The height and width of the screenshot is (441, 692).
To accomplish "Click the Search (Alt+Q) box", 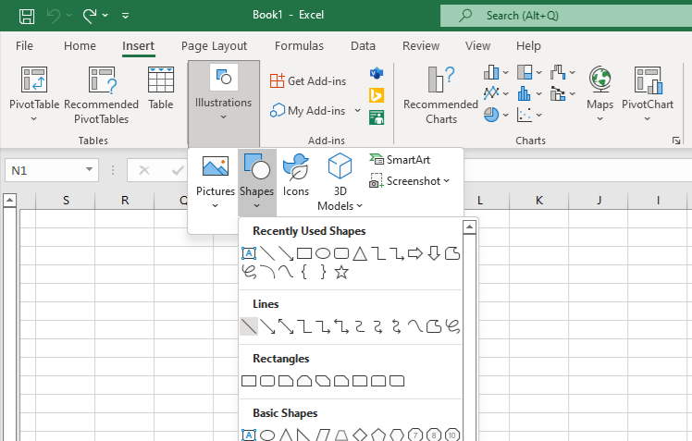I will tap(566, 16).
